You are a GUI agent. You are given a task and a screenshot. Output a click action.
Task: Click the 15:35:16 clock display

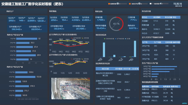click(x=177, y=4)
